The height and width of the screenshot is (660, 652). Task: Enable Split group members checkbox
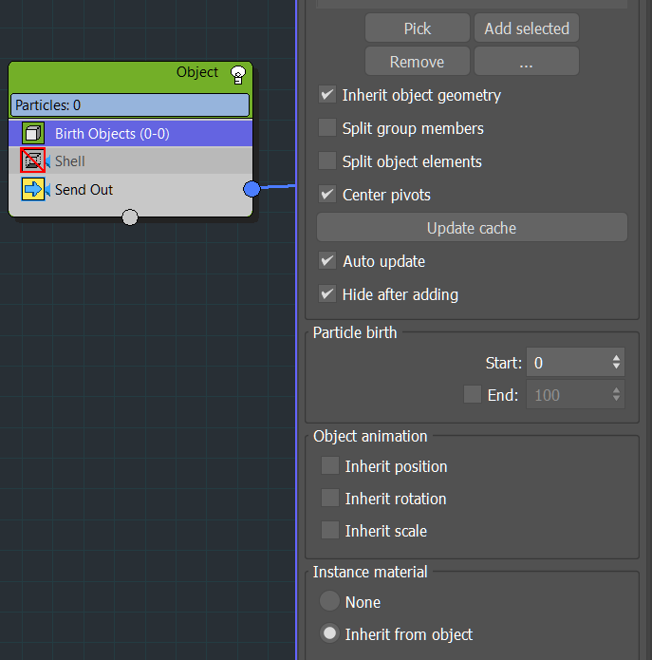click(327, 128)
